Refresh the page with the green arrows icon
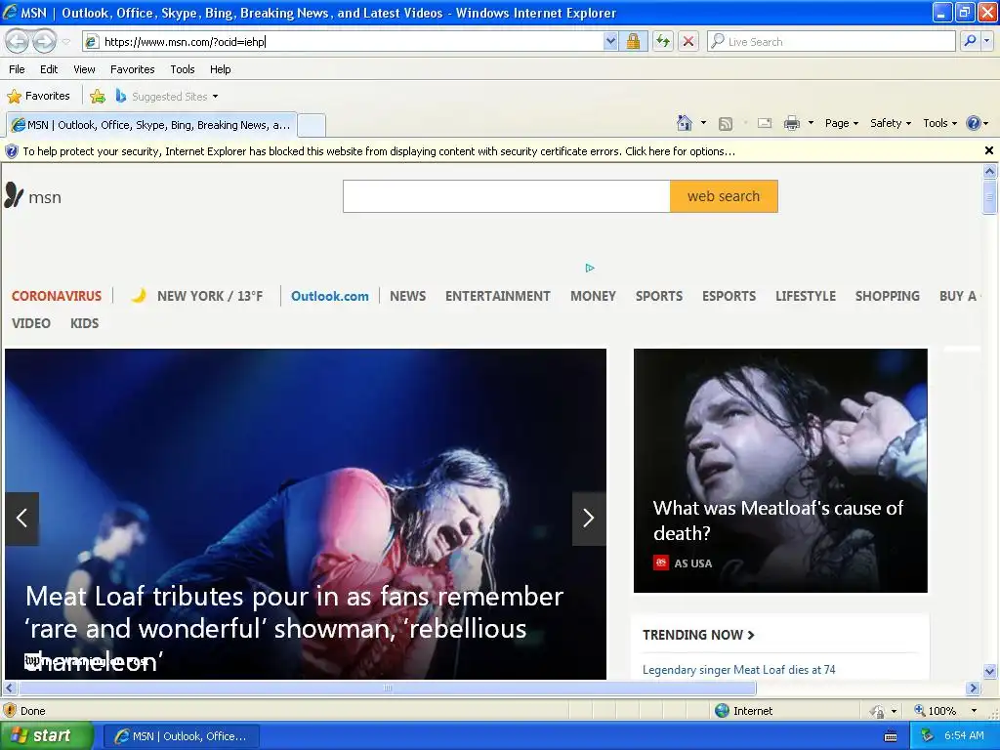 point(663,41)
